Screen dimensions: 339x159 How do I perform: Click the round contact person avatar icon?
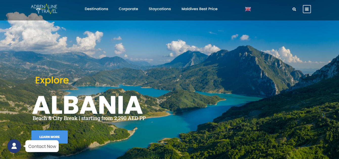14,146
